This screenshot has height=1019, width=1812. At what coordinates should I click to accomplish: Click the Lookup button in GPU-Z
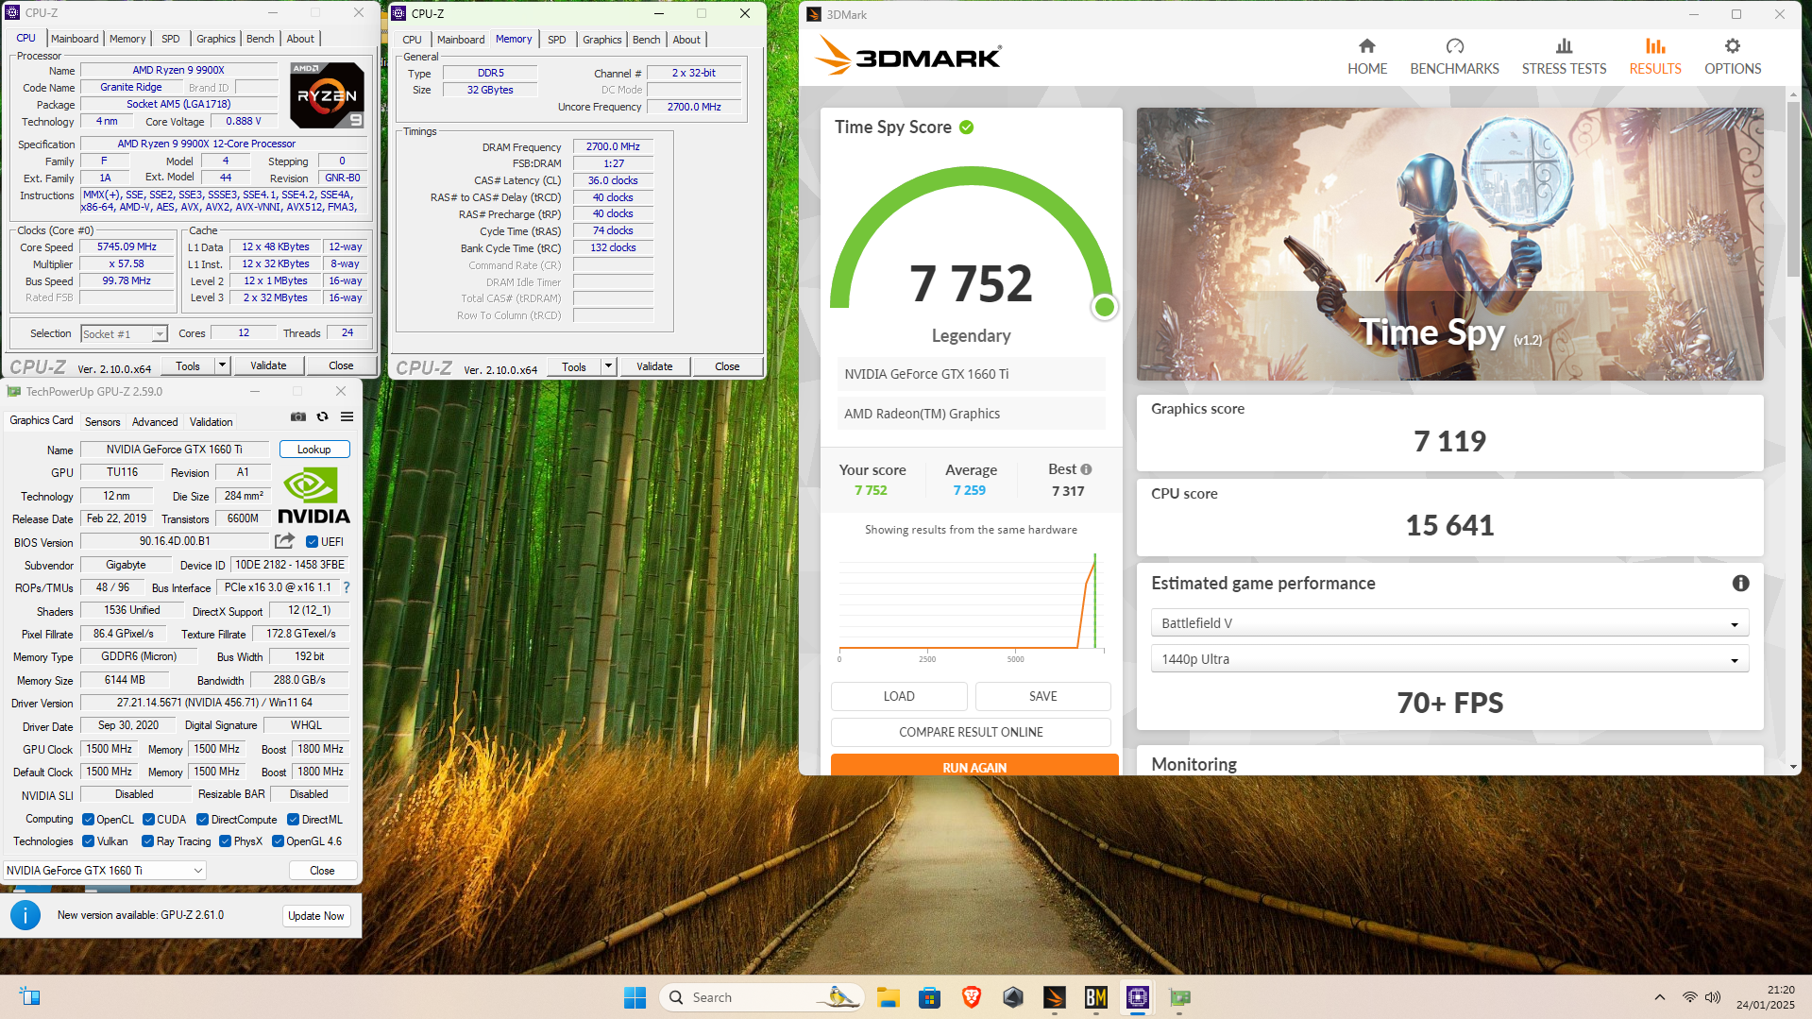click(314, 450)
